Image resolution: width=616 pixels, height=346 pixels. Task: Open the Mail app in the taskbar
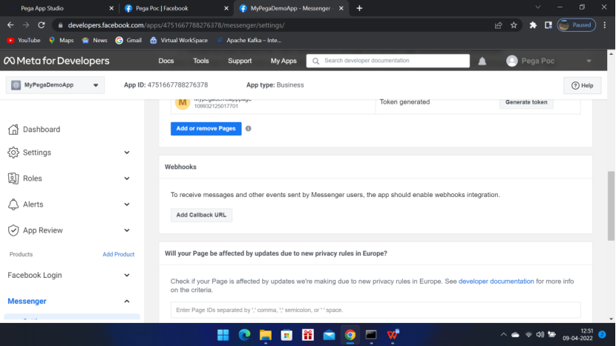(330, 335)
